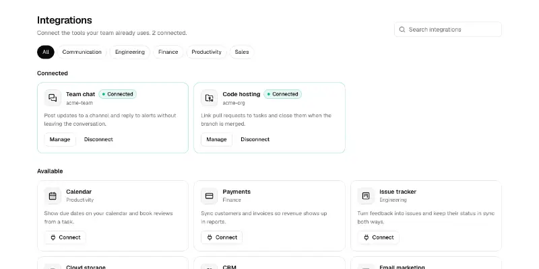Click the Payments credit card icon
The image size is (539, 269).
click(209, 196)
